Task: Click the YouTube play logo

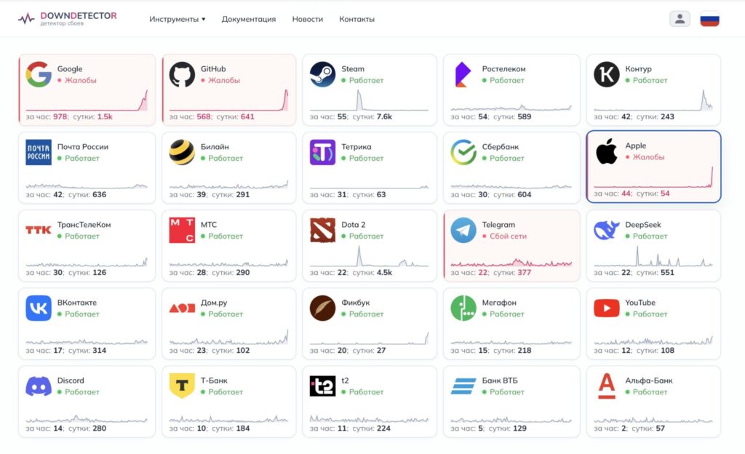Action: click(607, 308)
